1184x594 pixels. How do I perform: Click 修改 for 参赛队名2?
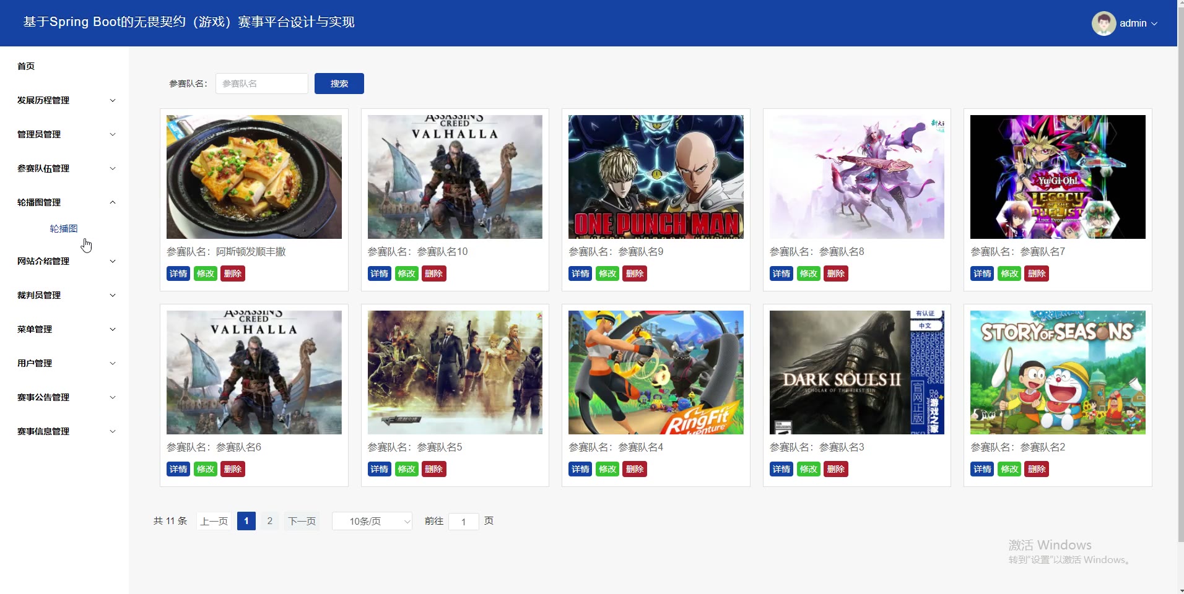pyautogui.click(x=1009, y=469)
